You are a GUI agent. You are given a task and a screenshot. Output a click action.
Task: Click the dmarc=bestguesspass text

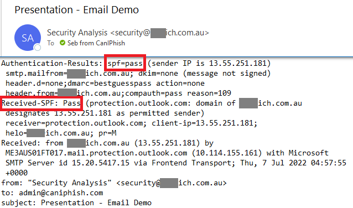tap(110, 84)
